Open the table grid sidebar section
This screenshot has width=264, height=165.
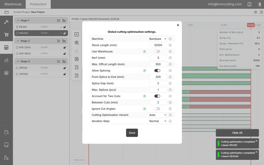click(x=6, y=73)
